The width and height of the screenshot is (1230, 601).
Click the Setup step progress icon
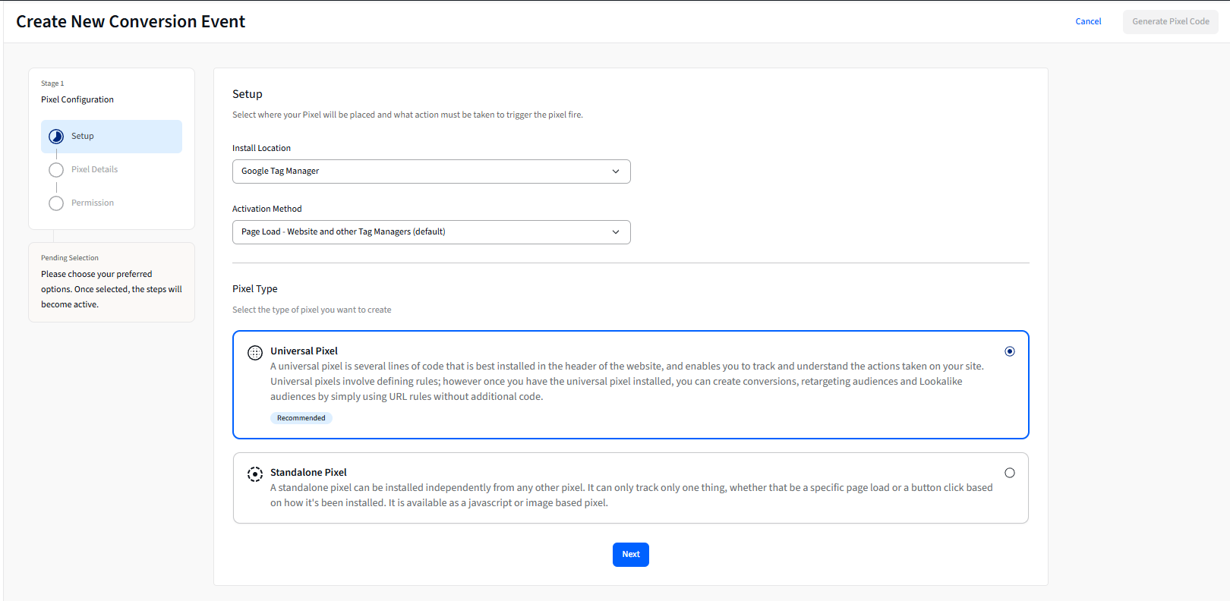(56, 137)
